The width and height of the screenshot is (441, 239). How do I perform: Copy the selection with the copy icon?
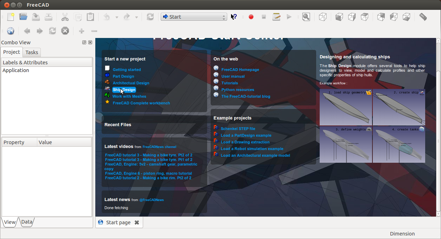(x=78, y=17)
